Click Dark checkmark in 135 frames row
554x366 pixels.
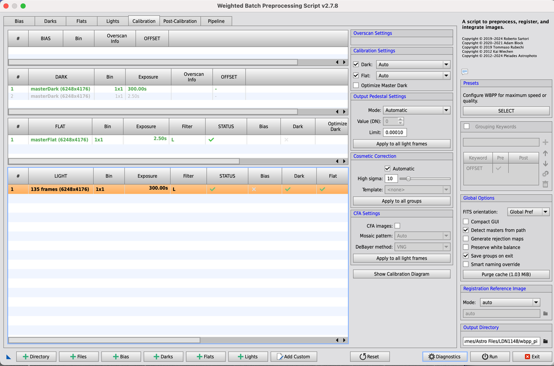point(288,189)
